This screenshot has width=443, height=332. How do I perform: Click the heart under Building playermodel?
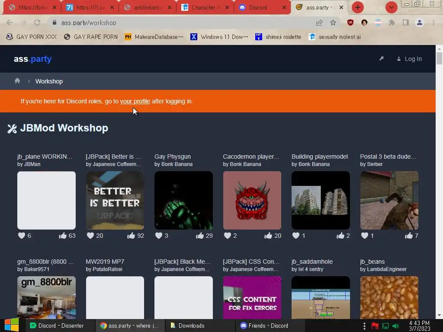click(296, 236)
